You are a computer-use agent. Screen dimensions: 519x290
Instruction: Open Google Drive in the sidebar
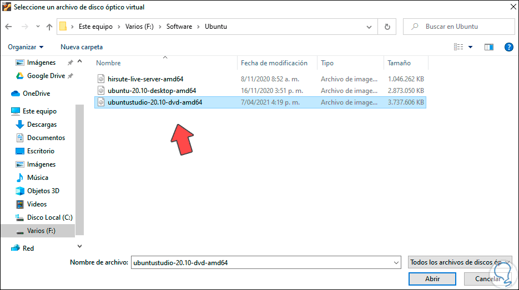(46, 76)
